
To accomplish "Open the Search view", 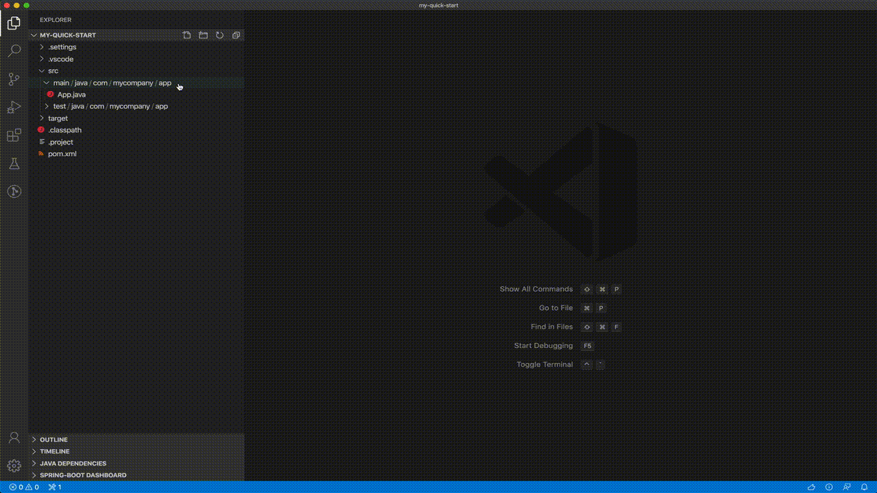I will click(x=14, y=51).
